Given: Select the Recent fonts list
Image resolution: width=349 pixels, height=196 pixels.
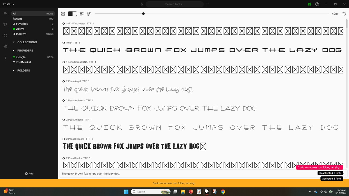Looking at the screenshot, I should point(17,19).
